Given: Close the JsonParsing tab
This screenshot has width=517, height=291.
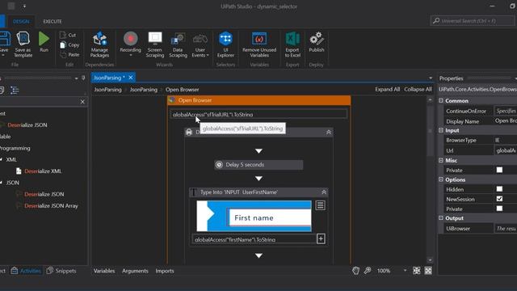Looking at the screenshot, I should [x=131, y=78].
